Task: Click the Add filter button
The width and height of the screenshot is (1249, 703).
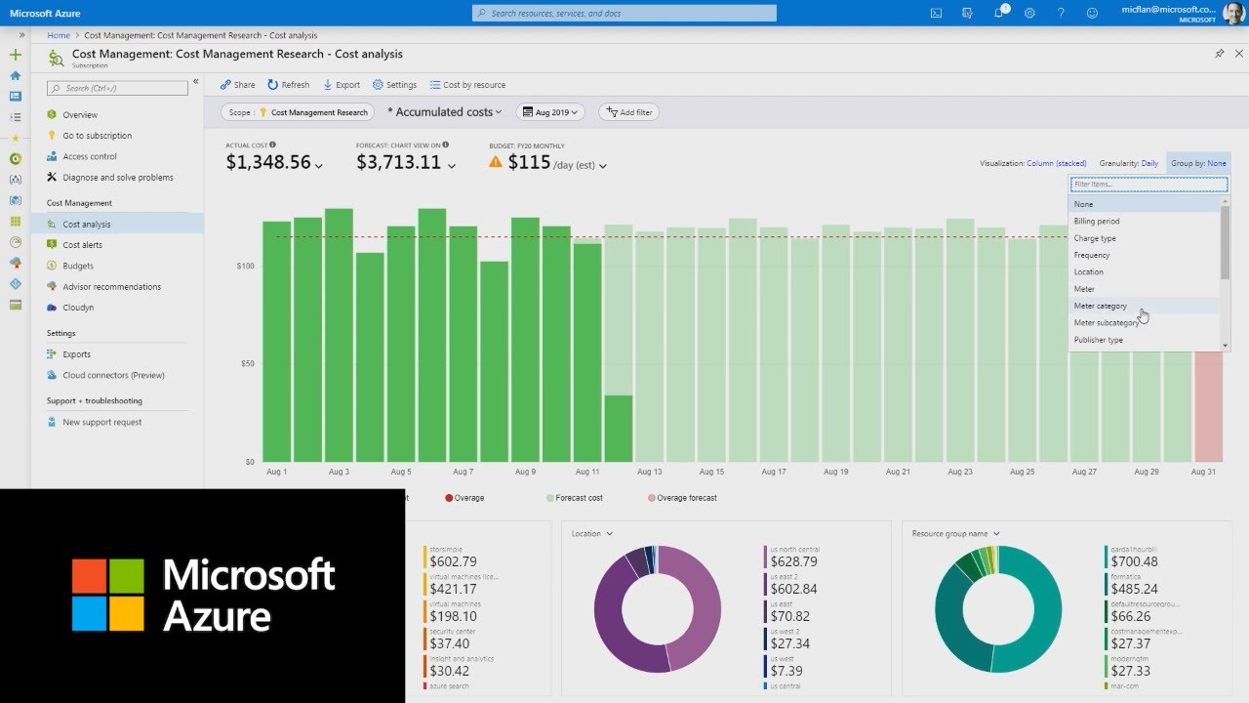Action: pos(629,112)
